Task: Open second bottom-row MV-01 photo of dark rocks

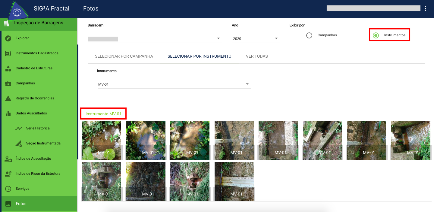Action: coord(146,182)
